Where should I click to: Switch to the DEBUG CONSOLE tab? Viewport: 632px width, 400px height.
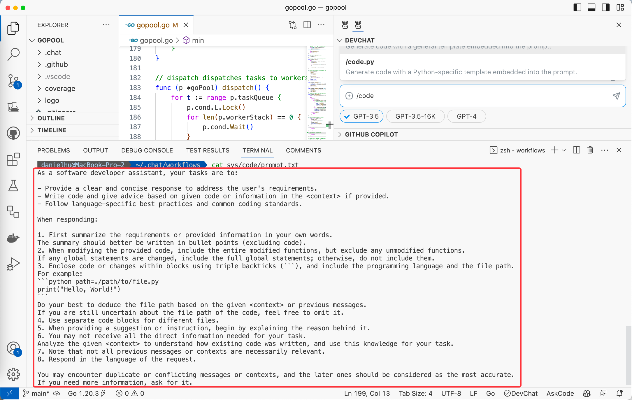147,150
